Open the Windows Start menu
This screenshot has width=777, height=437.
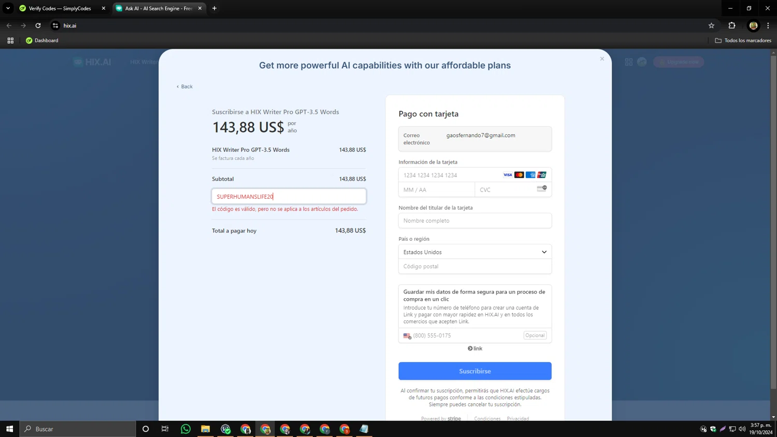tap(9, 429)
